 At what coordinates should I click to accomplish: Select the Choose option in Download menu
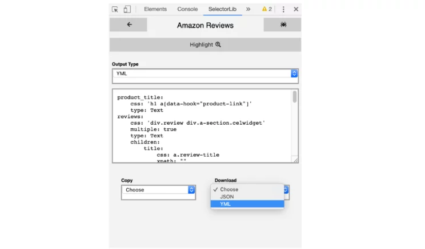[247, 190]
